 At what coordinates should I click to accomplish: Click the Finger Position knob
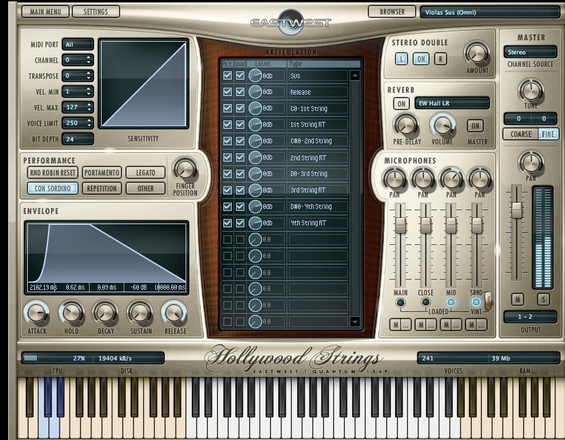(x=185, y=169)
